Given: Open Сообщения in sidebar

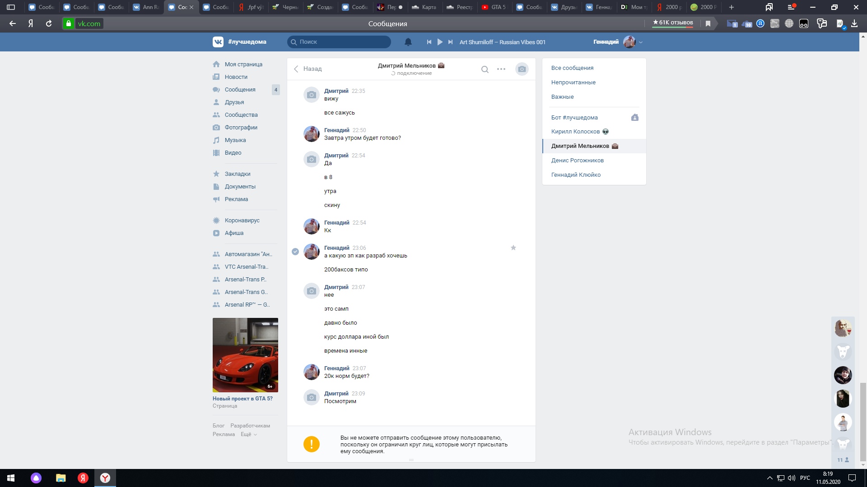Looking at the screenshot, I should pyautogui.click(x=240, y=90).
